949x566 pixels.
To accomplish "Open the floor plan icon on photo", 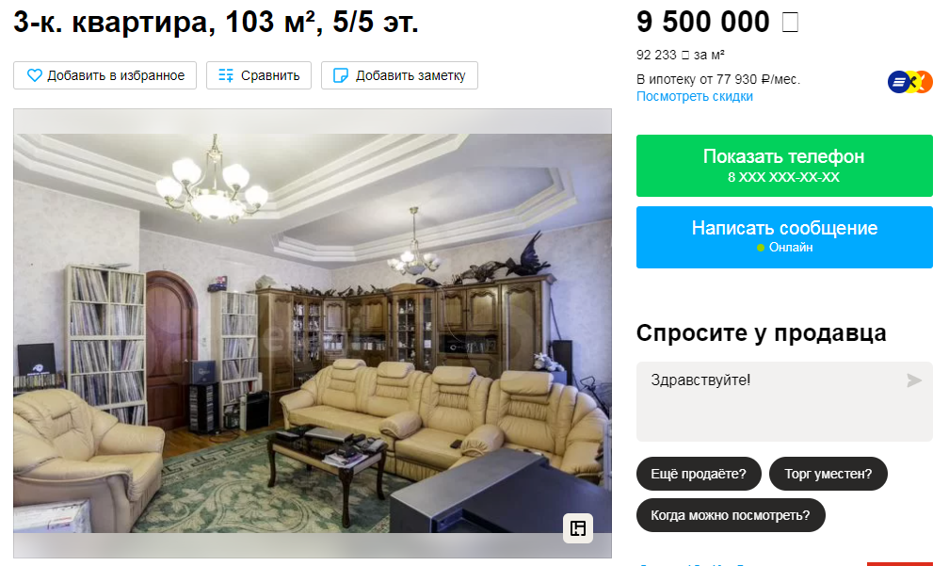I will 578,528.
